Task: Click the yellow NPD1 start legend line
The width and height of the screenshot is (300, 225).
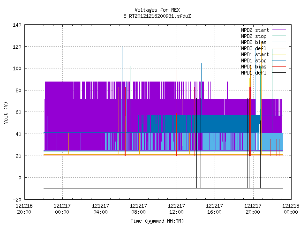Action: [x=279, y=54]
